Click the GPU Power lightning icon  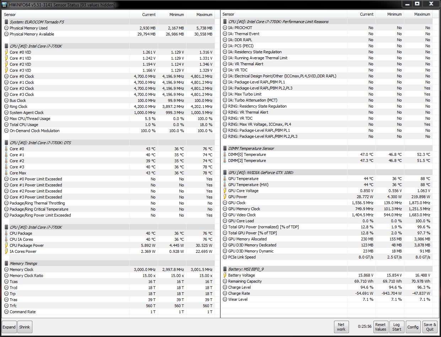pos(225,197)
